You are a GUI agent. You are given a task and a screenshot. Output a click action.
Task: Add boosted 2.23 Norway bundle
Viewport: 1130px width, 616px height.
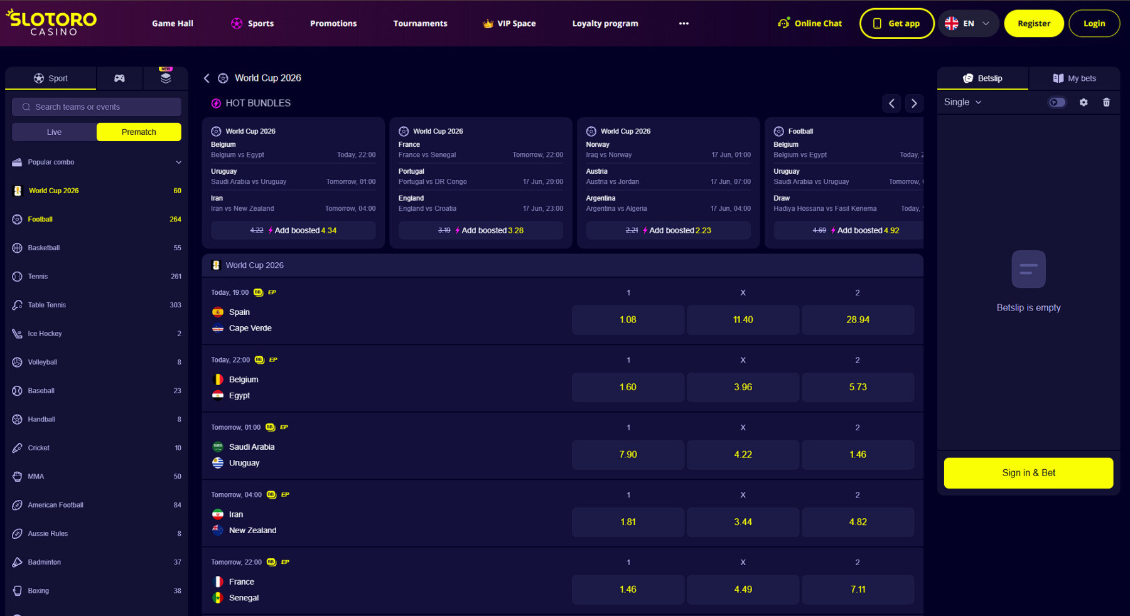(669, 230)
